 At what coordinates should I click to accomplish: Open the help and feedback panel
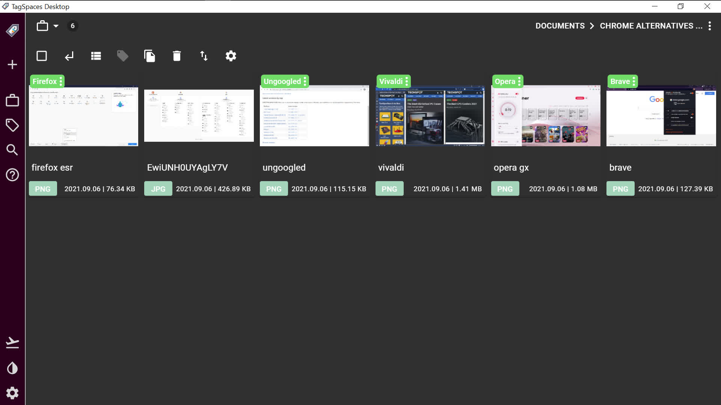point(12,175)
